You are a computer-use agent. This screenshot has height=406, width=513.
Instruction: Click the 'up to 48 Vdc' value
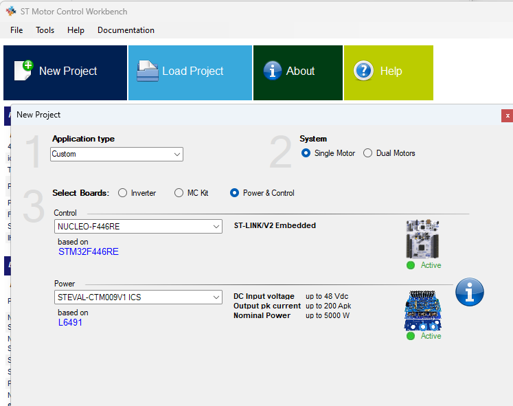tap(327, 296)
